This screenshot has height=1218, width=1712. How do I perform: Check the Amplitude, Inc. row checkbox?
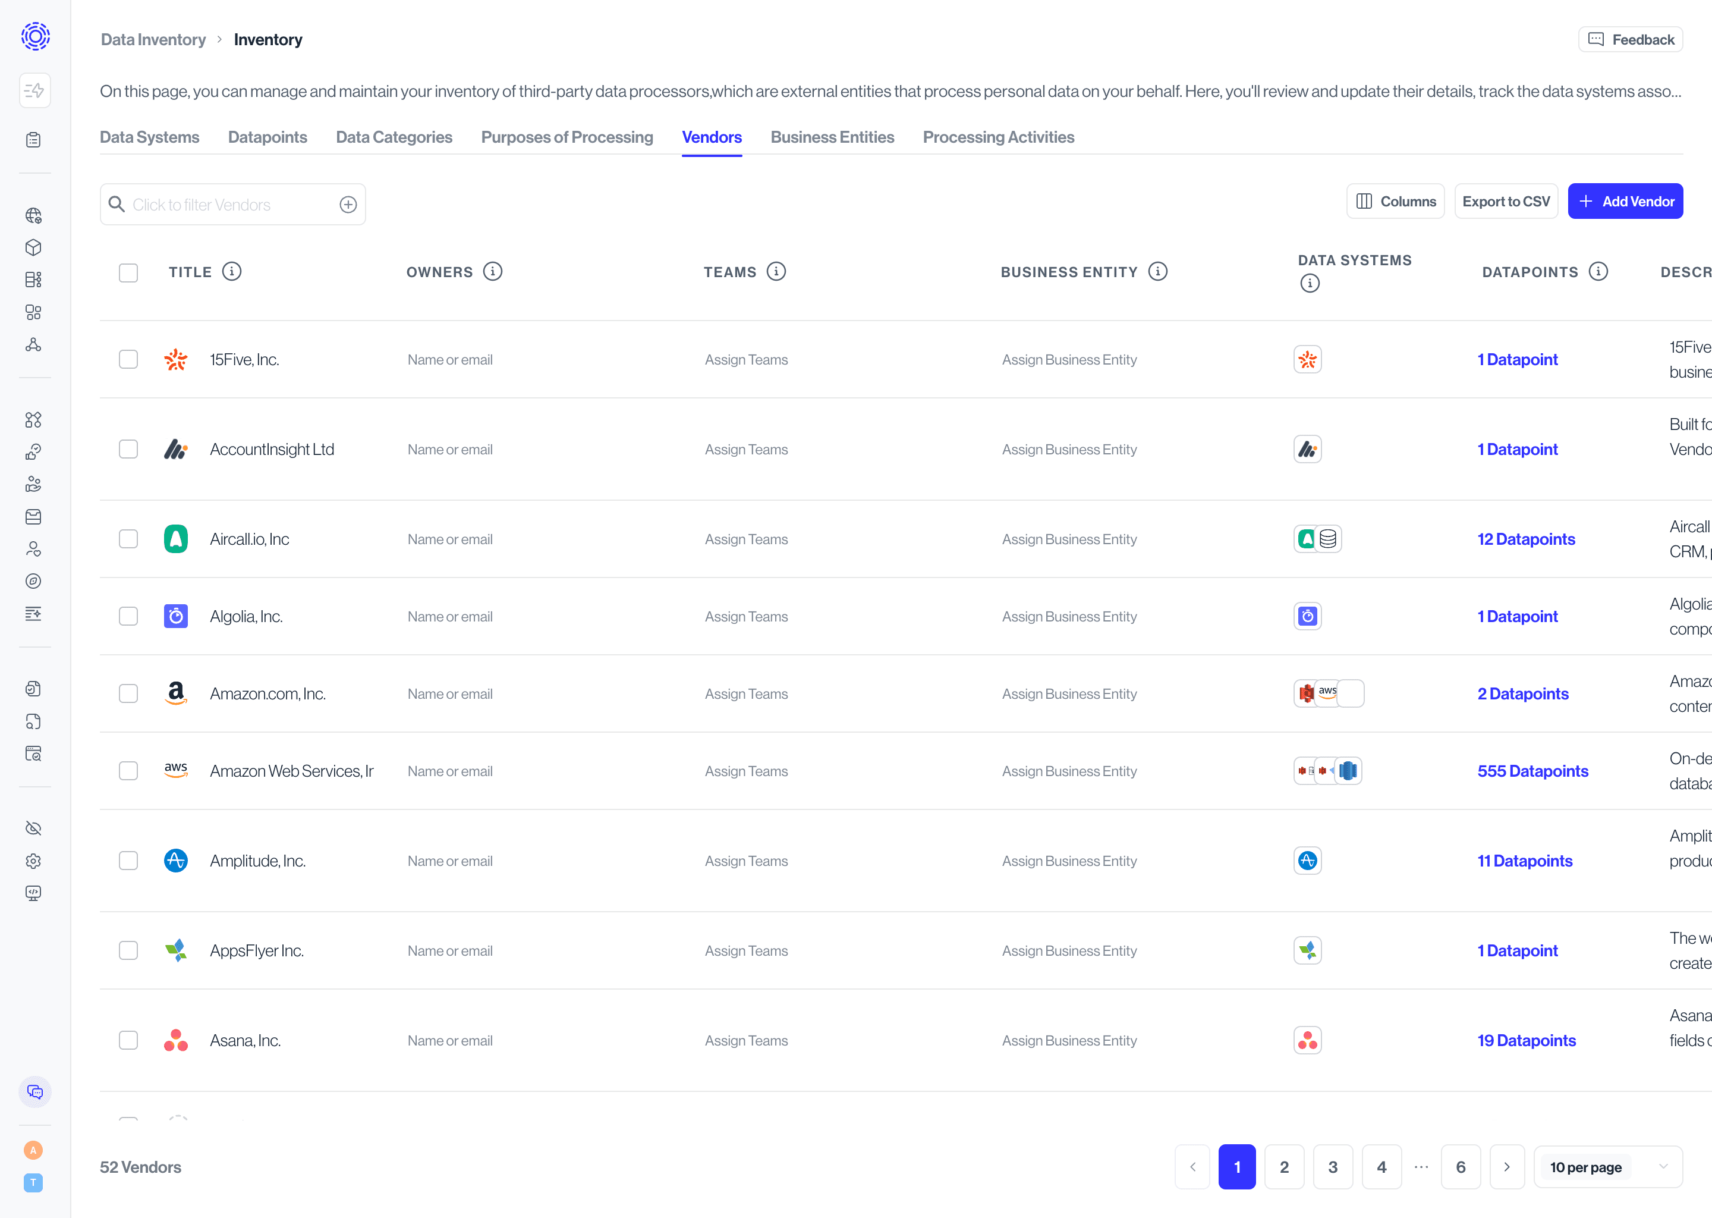coord(128,861)
